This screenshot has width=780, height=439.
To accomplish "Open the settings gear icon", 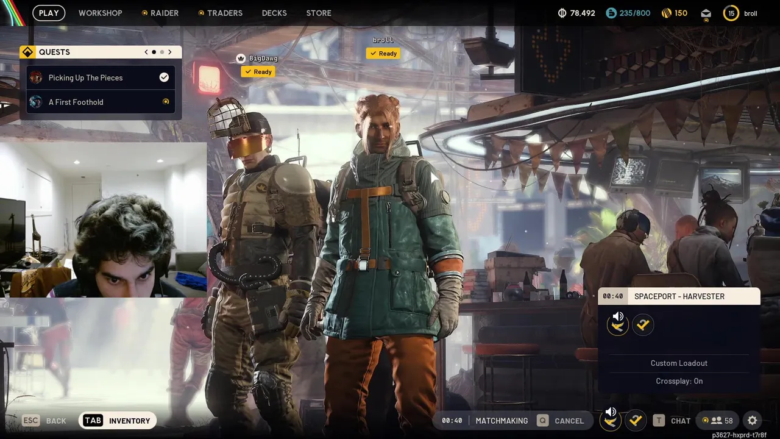I will 753,421.
